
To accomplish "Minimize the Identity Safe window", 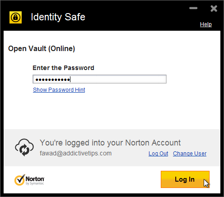I will pos(193,8).
